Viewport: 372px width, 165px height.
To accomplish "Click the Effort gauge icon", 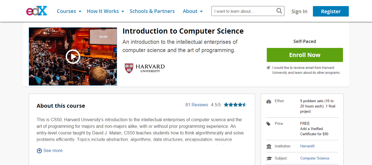I will pos(269,101).
